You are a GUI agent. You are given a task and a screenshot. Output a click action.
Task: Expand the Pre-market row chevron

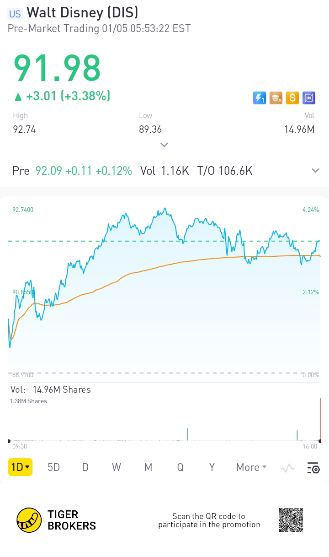pyautogui.click(x=315, y=171)
